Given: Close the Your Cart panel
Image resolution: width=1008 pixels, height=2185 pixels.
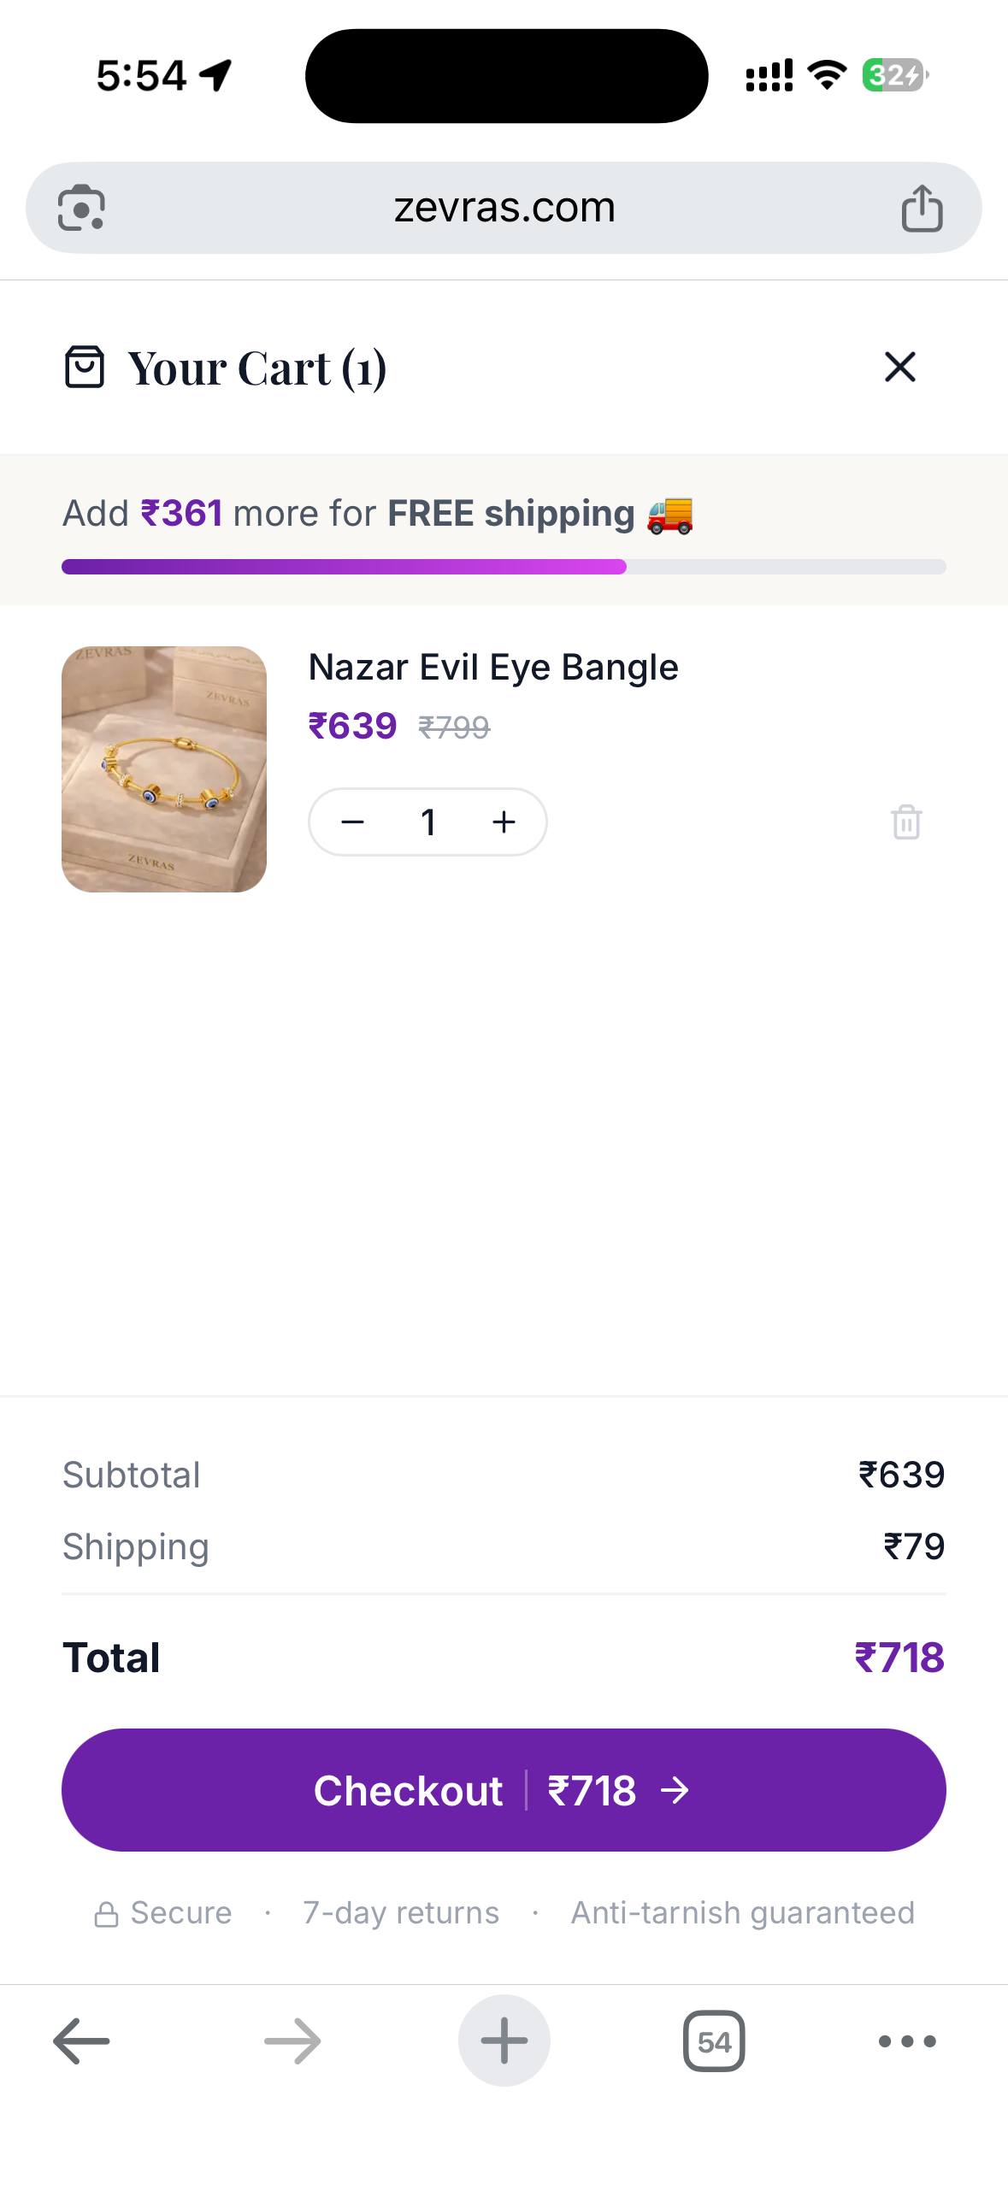Looking at the screenshot, I should [899, 367].
